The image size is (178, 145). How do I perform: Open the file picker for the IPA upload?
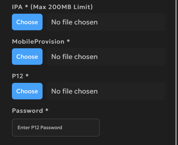(27, 22)
